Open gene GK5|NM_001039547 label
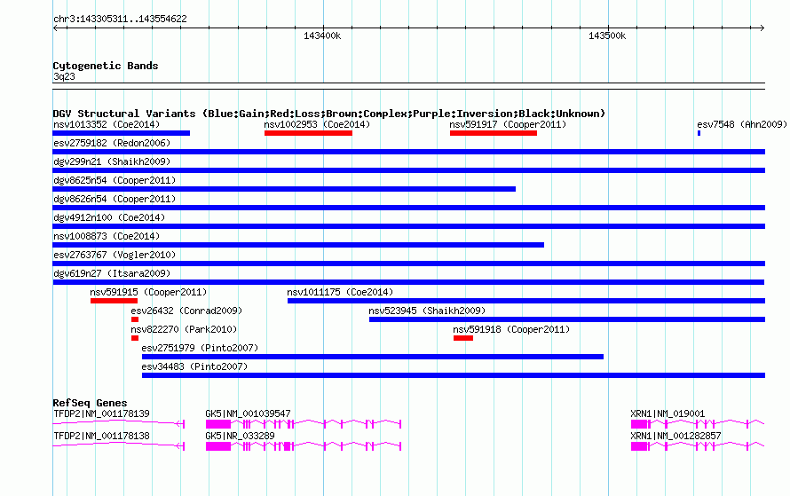 (248, 413)
